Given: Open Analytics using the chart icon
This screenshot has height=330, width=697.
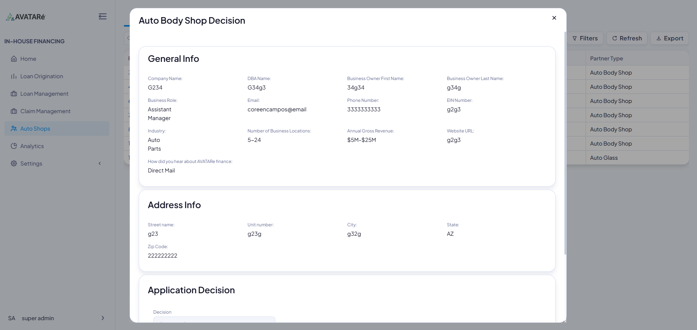Looking at the screenshot, I should (x=13, y=146).
